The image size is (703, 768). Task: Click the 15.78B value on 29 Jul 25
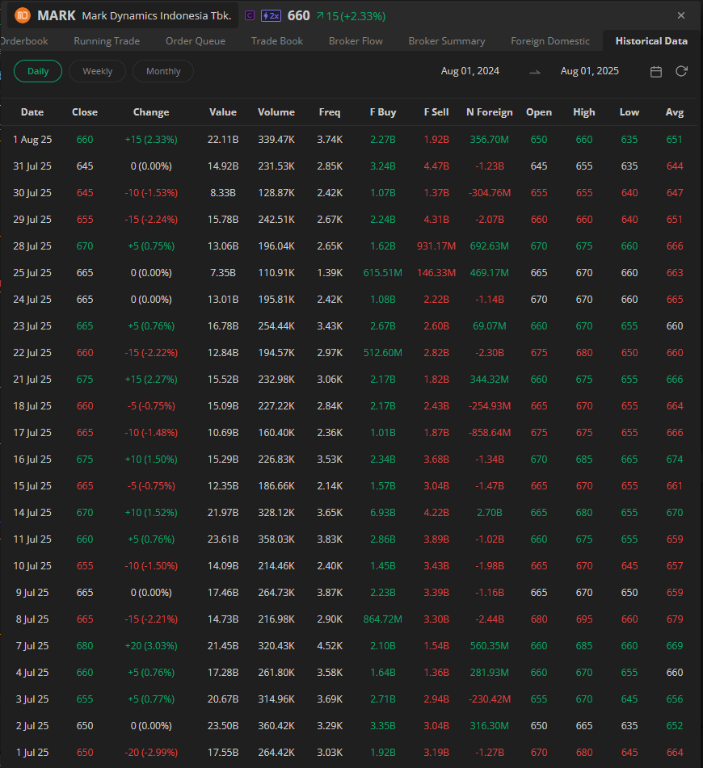[x=223, y=220]
